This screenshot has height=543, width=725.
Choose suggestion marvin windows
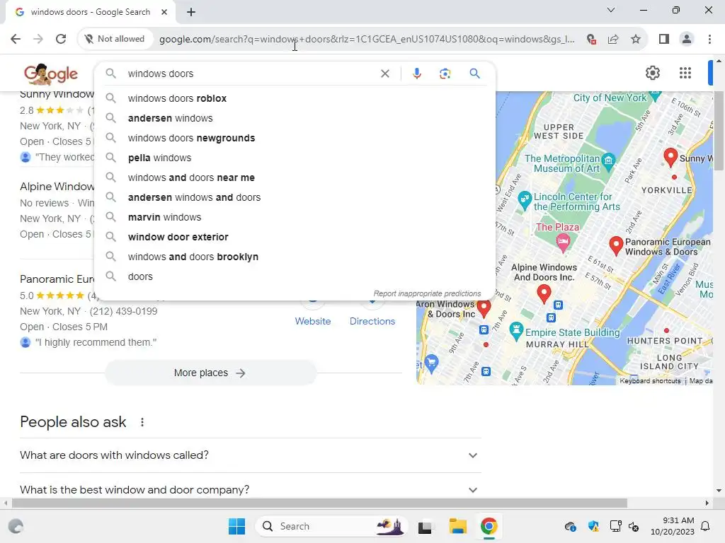click(295, 217)
